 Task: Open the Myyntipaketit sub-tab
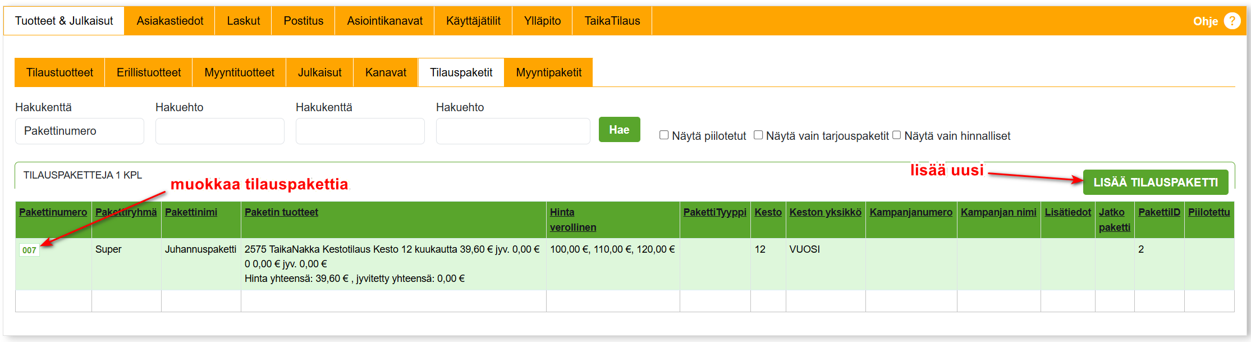point(548,73)
